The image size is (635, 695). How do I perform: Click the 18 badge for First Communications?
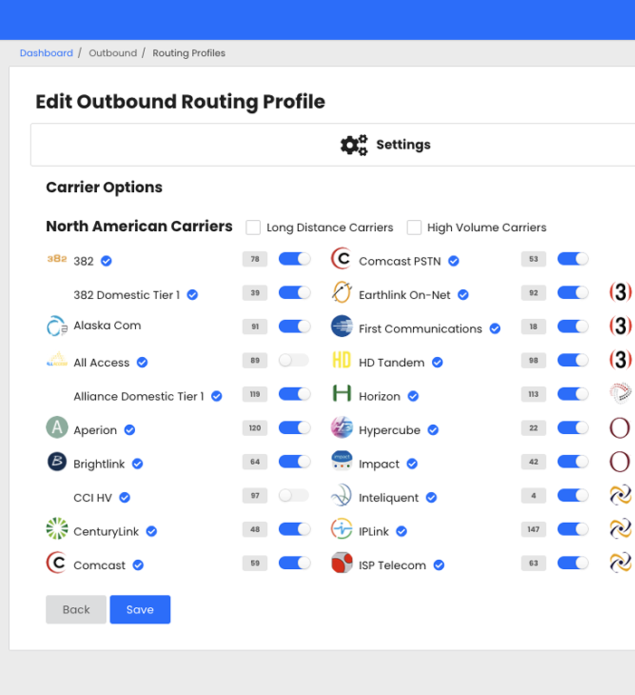tap(534, 327)
